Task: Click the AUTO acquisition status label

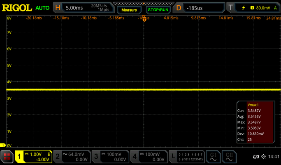Action: point(42,8)
